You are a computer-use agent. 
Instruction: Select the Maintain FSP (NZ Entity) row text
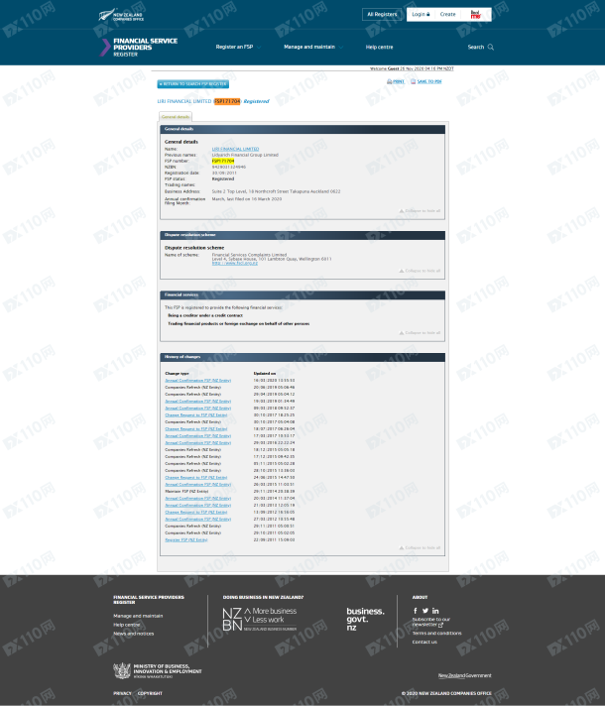coord(186,491)
